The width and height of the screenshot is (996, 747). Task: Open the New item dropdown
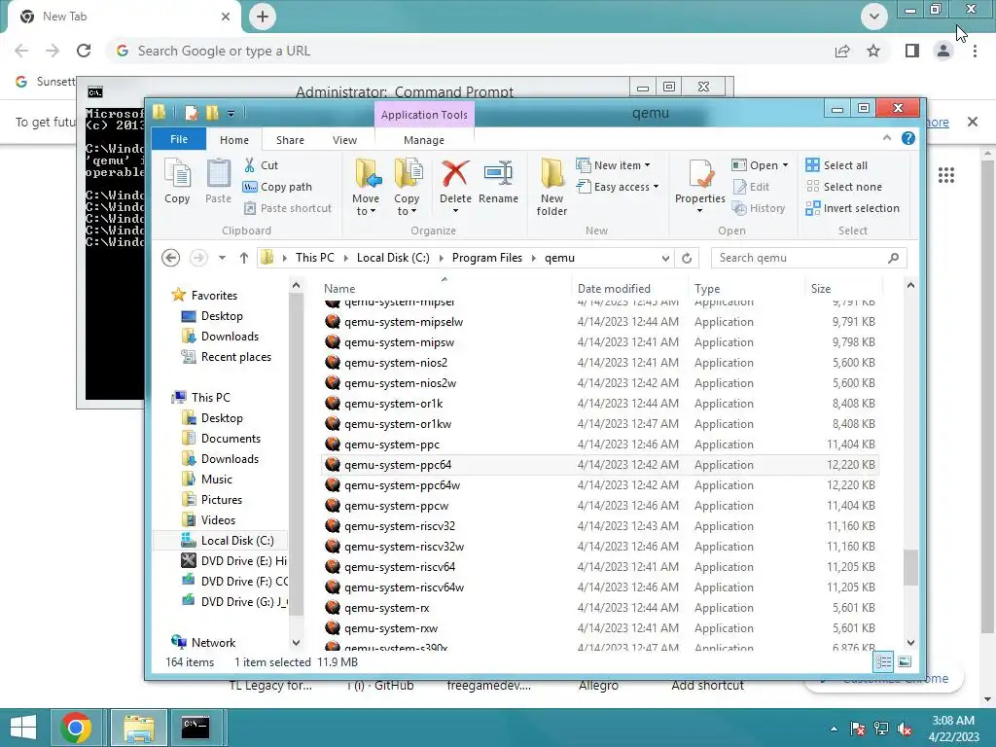613,165
